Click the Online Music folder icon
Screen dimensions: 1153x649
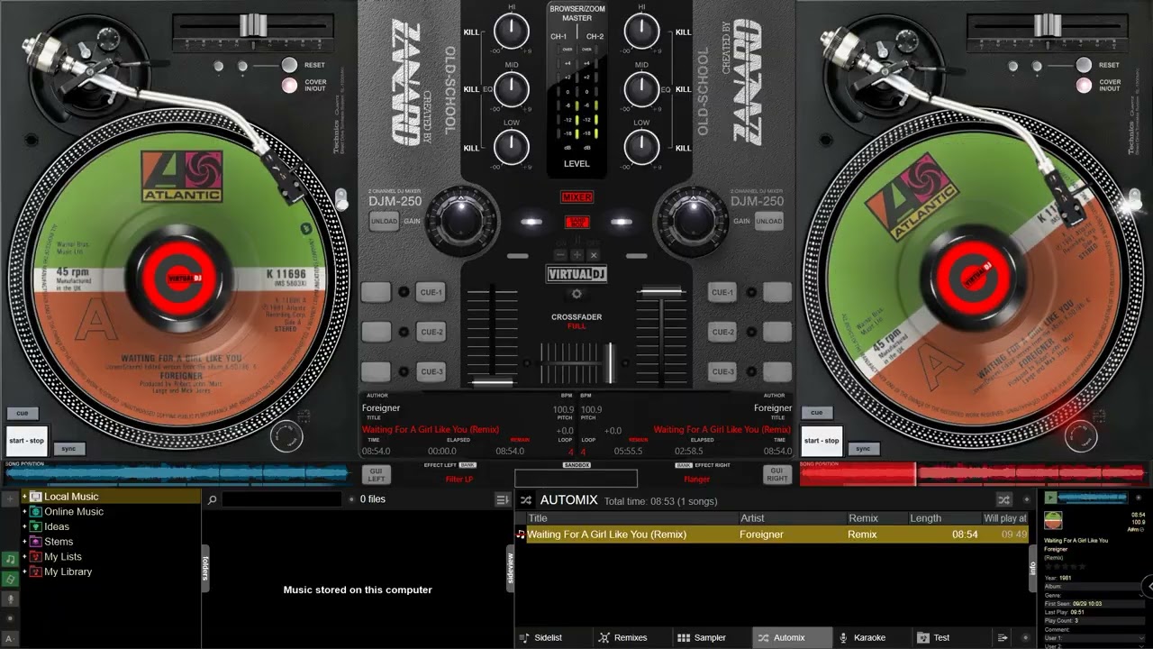tap(36, 512)
